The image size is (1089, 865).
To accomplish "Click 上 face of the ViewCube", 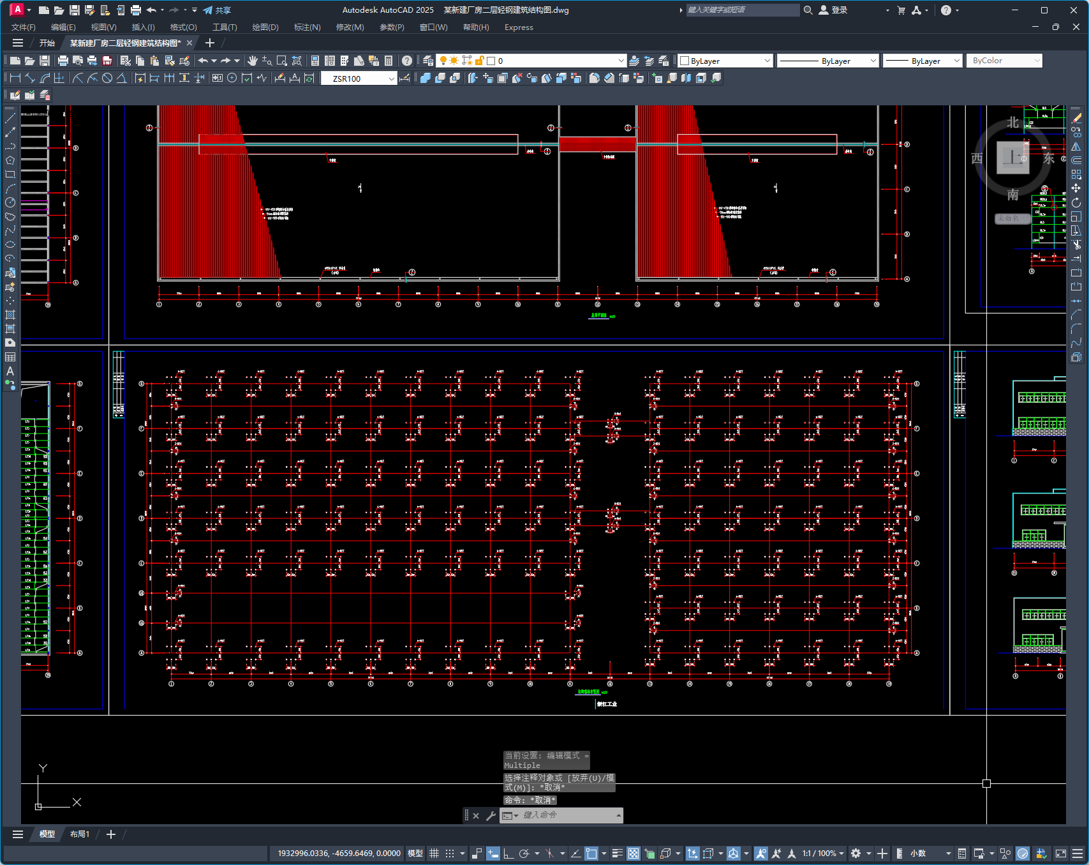I will pos(1013,157).
